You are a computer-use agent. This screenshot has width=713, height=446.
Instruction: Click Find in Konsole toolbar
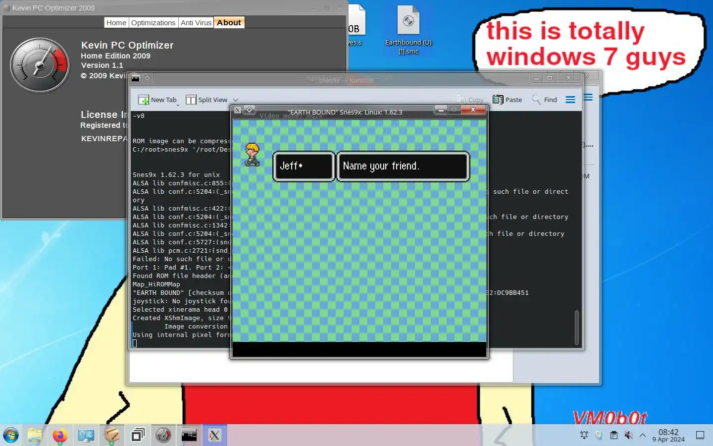(x=544, y=100)
